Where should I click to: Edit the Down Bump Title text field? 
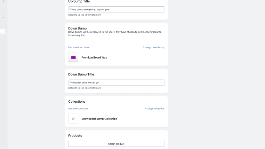[116, 82]
